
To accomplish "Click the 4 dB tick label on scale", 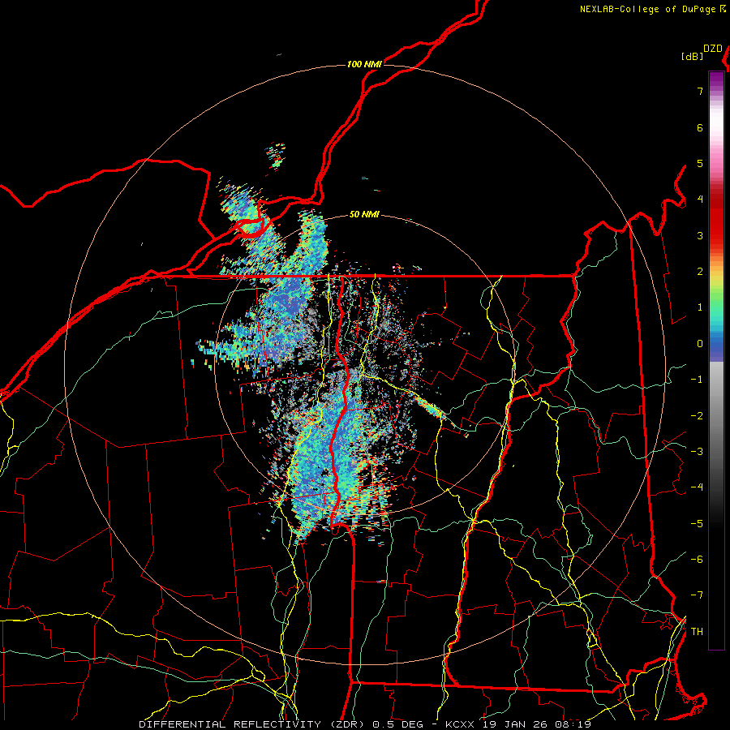I will tap(700, 200).
